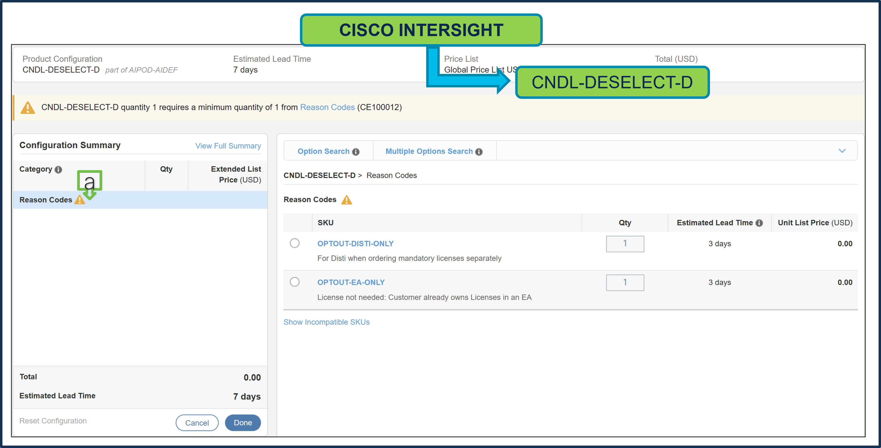The image size is (881, 448).
Task: Click Show Incompatible SKUs
Action: 326,322
